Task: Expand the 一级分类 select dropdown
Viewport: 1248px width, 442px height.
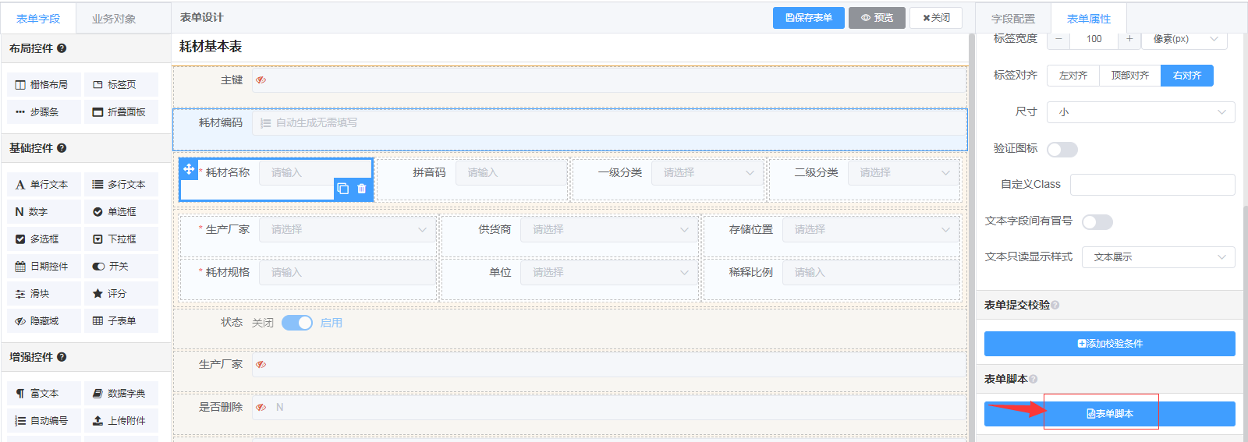Action: pos(707,173)
